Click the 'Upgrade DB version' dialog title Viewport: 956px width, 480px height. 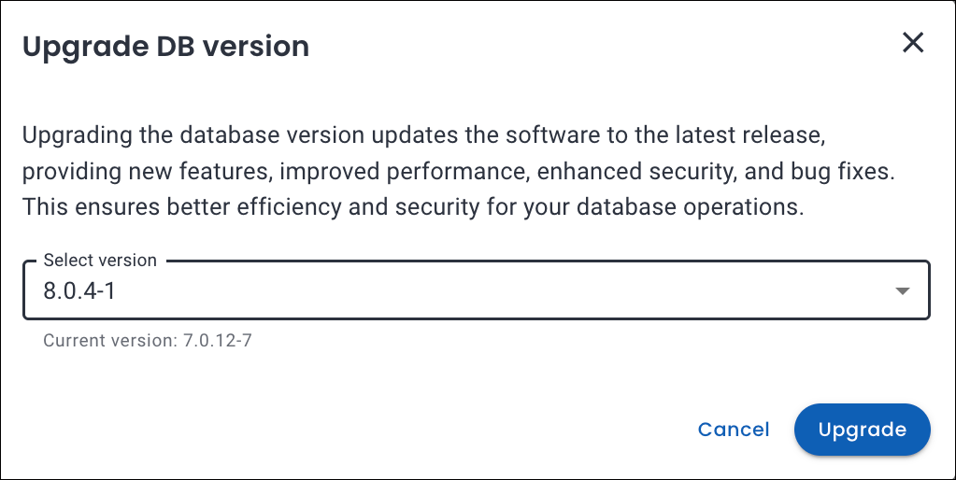[x=165, y=46]
